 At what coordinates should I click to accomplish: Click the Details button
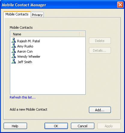100,50
